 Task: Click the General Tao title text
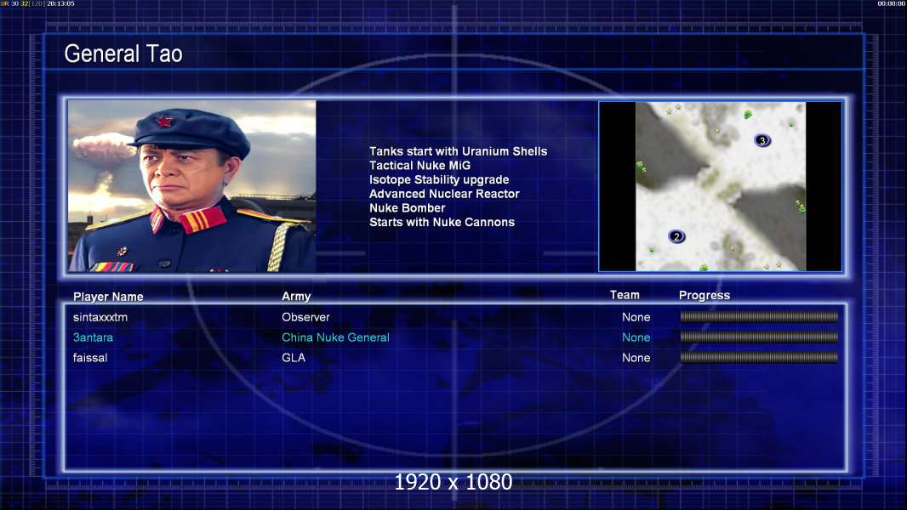click(x=123, y=54)
